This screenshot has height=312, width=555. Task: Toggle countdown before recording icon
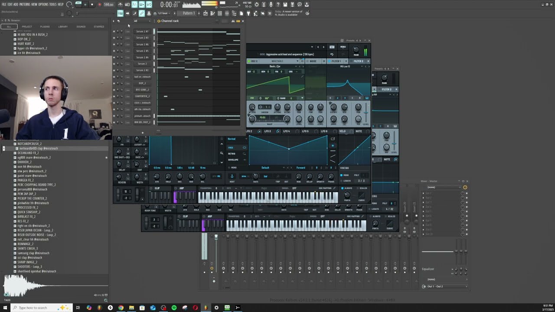[134, 4]
